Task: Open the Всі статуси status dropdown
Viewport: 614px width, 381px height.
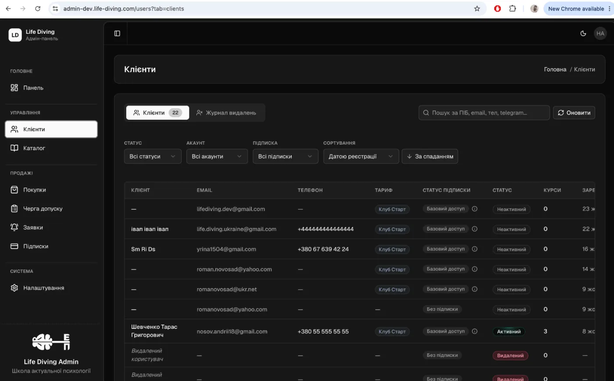Action: point(153,157)
